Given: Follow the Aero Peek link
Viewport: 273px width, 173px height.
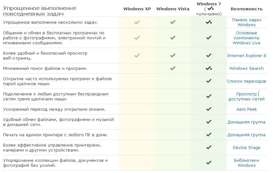Looking at the screenshot, I should tap(247, 109).
